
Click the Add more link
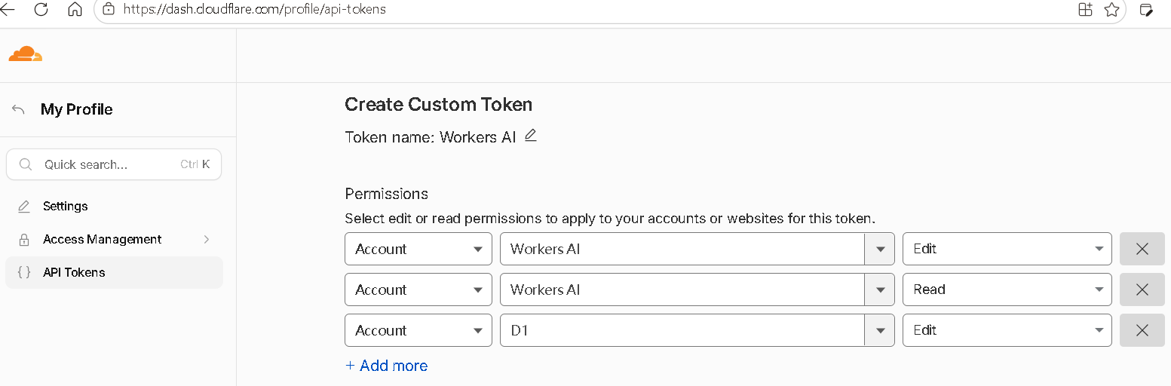click(386, 366)
